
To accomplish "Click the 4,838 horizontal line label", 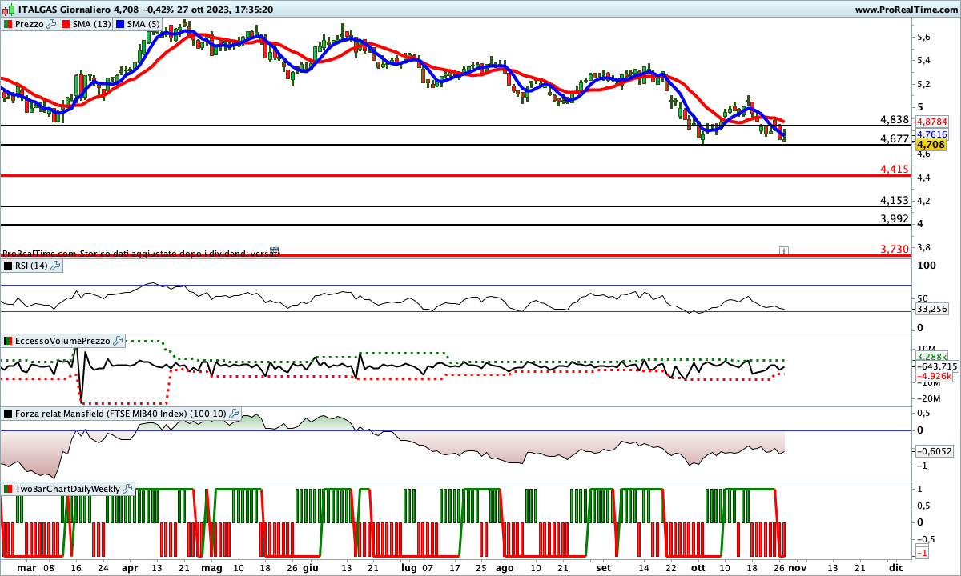I will (x=894, y=119).
